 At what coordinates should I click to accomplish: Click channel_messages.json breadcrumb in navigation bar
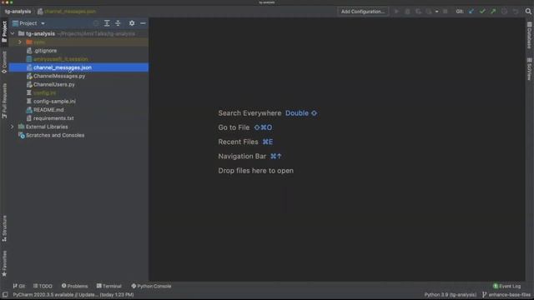[67, 11]
